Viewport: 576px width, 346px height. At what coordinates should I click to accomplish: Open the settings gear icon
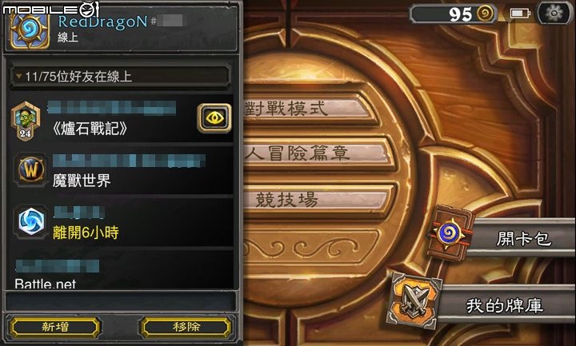point(554,14)
